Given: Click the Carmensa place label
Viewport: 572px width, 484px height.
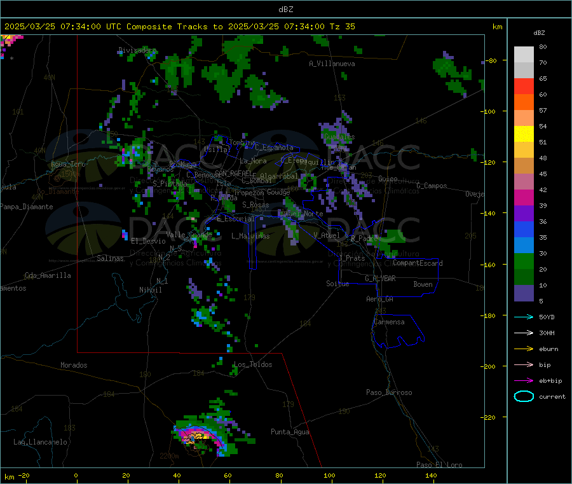Looking at the screenshot, I should click(x=389, y=322).
